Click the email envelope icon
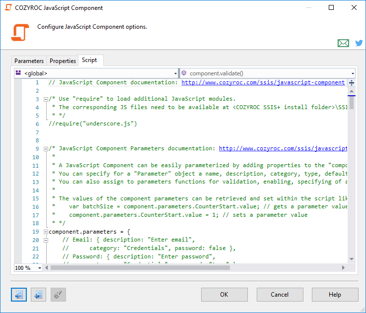Screen dimensions: 366x313 pos(343,43)
